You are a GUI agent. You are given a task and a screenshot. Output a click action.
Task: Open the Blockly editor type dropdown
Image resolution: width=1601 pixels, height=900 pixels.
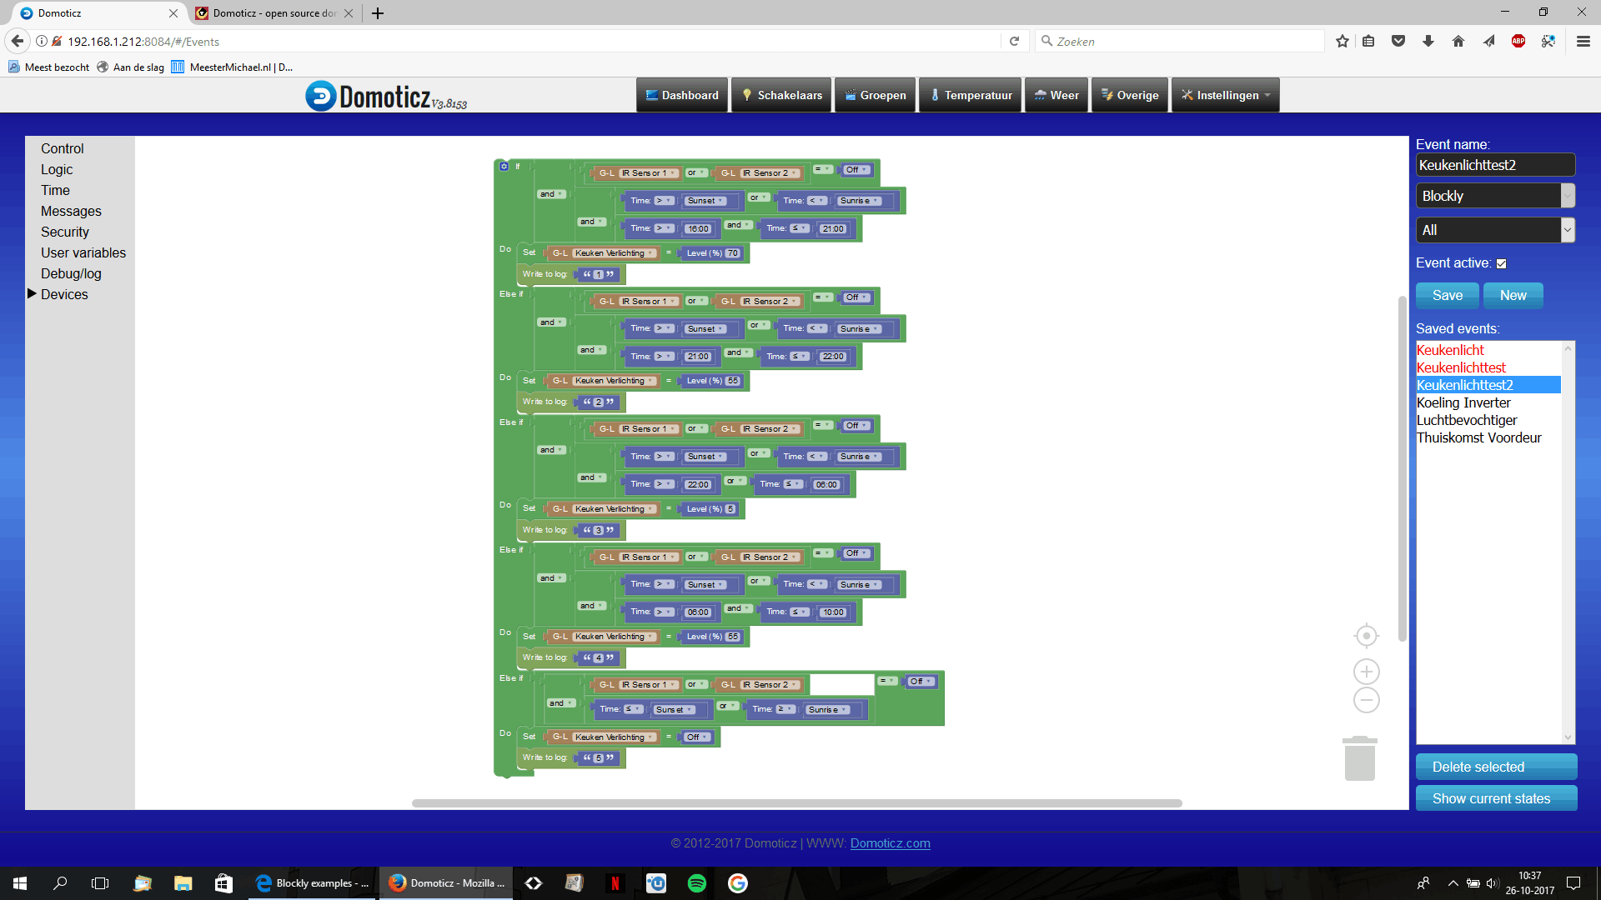[1494, 196]
